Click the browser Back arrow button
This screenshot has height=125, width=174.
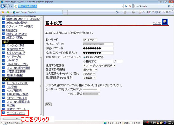(3, 6)
